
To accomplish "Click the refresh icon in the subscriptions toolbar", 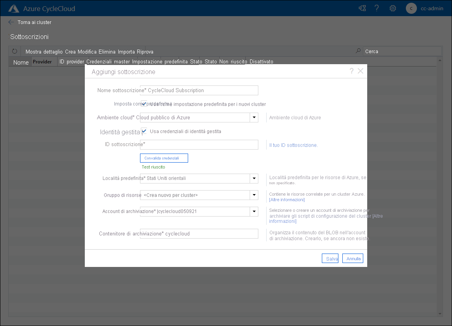I will [x=14, y=51].
